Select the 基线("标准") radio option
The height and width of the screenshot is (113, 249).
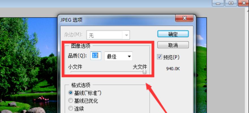[70, 93]
